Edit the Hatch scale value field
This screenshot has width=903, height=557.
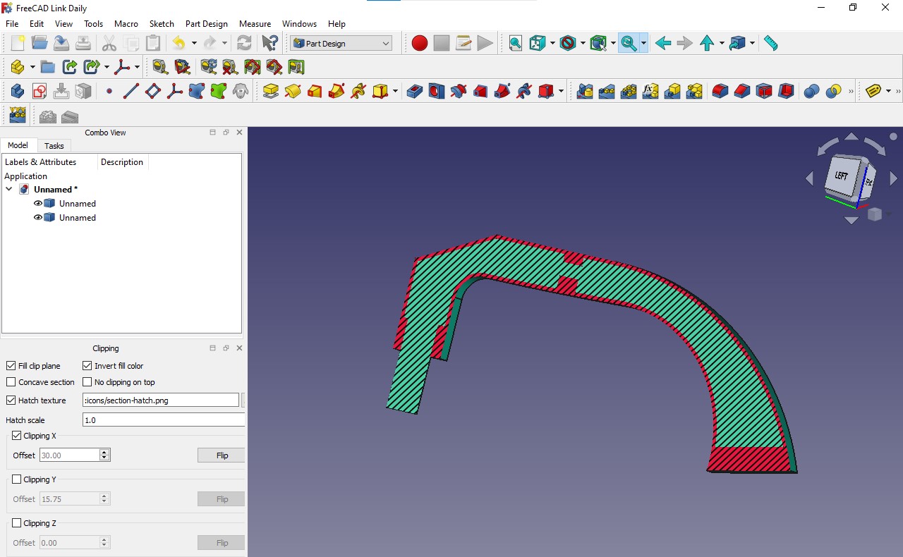pos(162,420)
